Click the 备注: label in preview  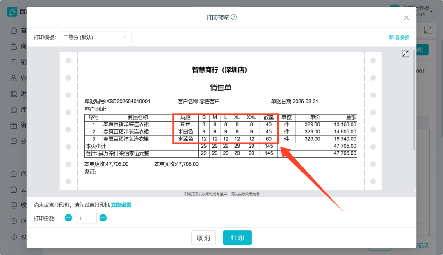tap(90, 172)
